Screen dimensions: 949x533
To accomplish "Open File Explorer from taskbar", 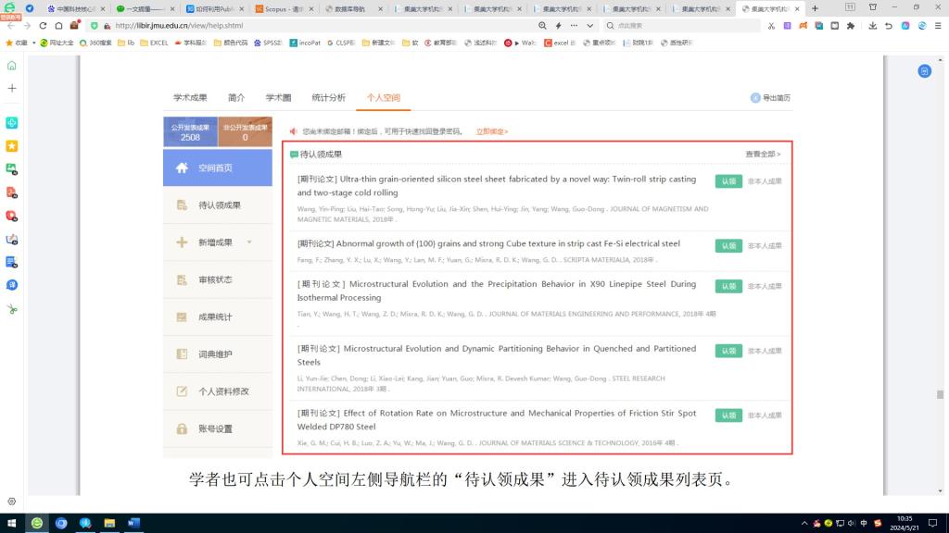I will point(109,524).
